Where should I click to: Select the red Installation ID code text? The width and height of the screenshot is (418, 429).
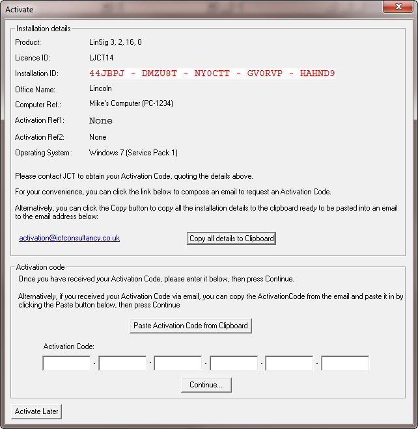click(212, 73)
